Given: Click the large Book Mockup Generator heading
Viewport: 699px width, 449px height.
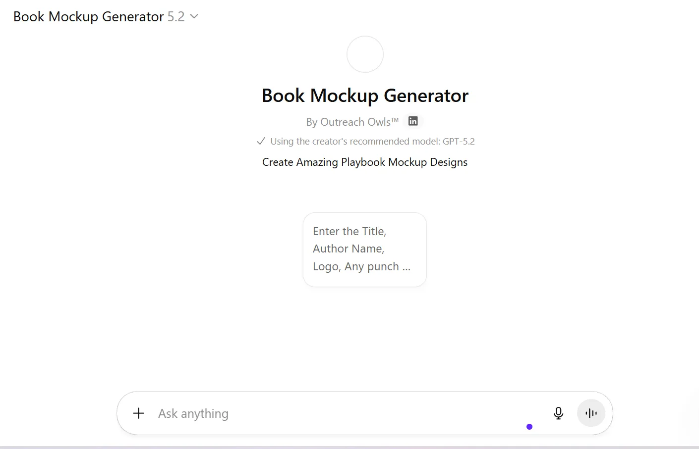Looking at the screenshot, I should click(x=365, y=96).
